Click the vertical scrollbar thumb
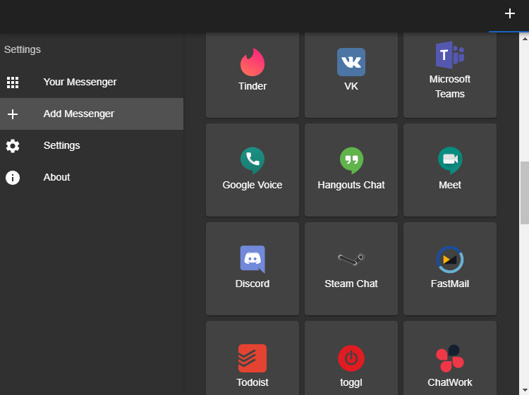Screen dimensions: 529x395 pyautogui.click(x=525, y=193)
